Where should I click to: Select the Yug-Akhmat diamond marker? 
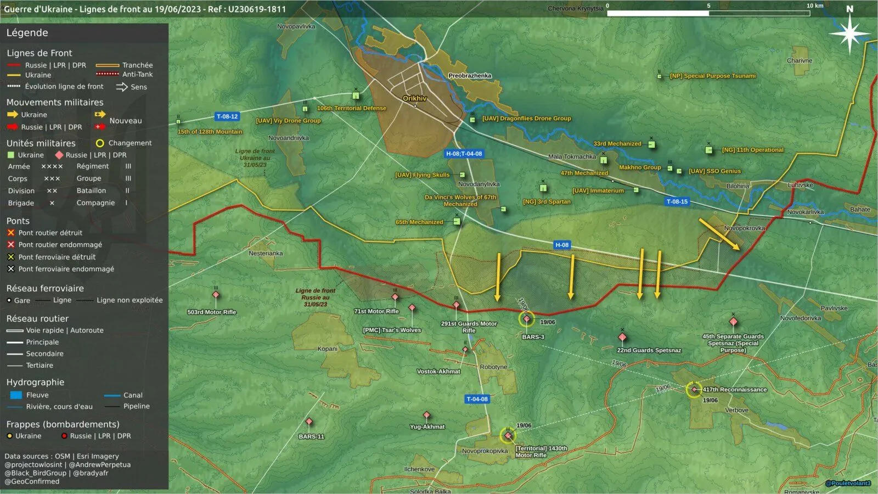426,416
